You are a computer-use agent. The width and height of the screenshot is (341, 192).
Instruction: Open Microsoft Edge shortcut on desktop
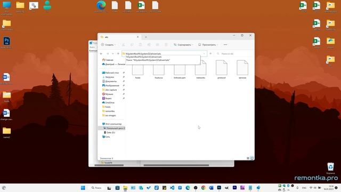(101, 6)
